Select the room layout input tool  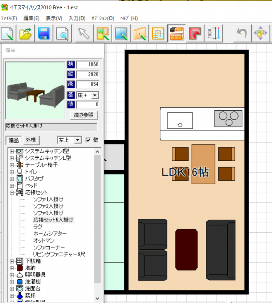(103, 33)
